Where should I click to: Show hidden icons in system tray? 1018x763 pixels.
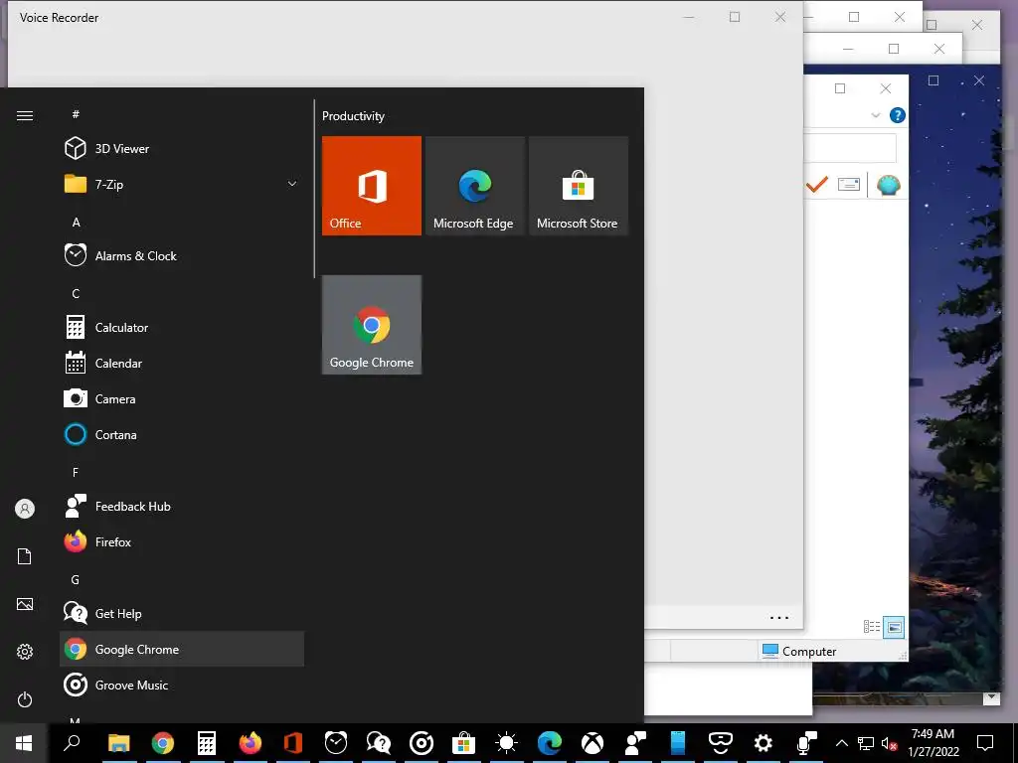(x=841, y=743)
